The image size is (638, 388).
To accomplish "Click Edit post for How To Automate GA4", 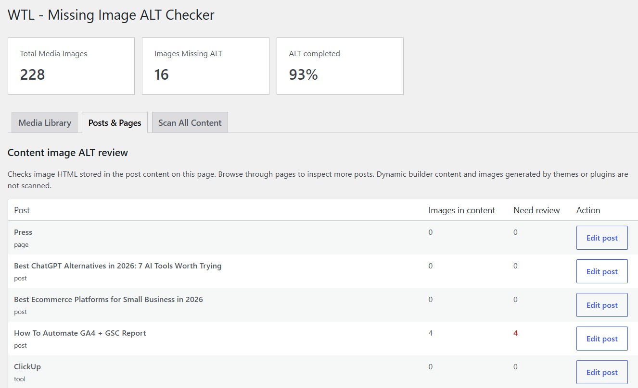I will pos(602,339).
